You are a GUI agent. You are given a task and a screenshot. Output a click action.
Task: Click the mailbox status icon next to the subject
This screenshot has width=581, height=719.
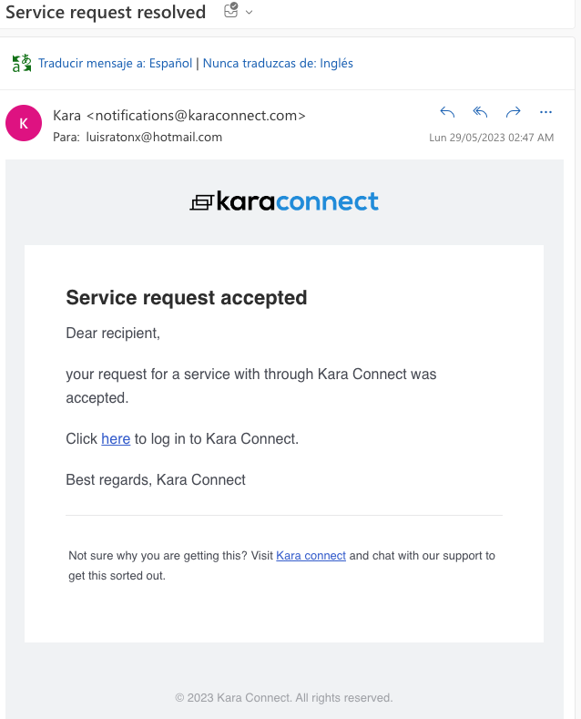pos(231,10)
